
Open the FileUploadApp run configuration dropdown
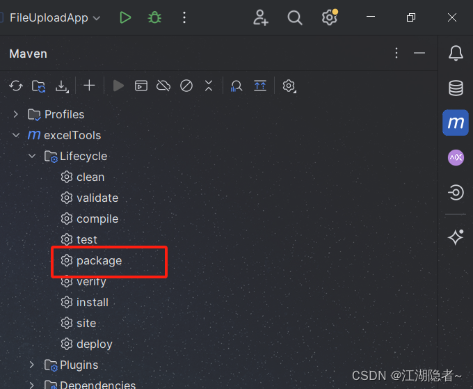point(55,18)
